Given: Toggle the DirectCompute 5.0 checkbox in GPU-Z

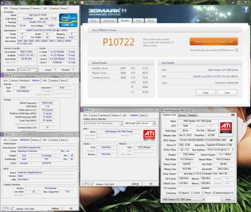Looking at the screenshot, I should 214,193.
